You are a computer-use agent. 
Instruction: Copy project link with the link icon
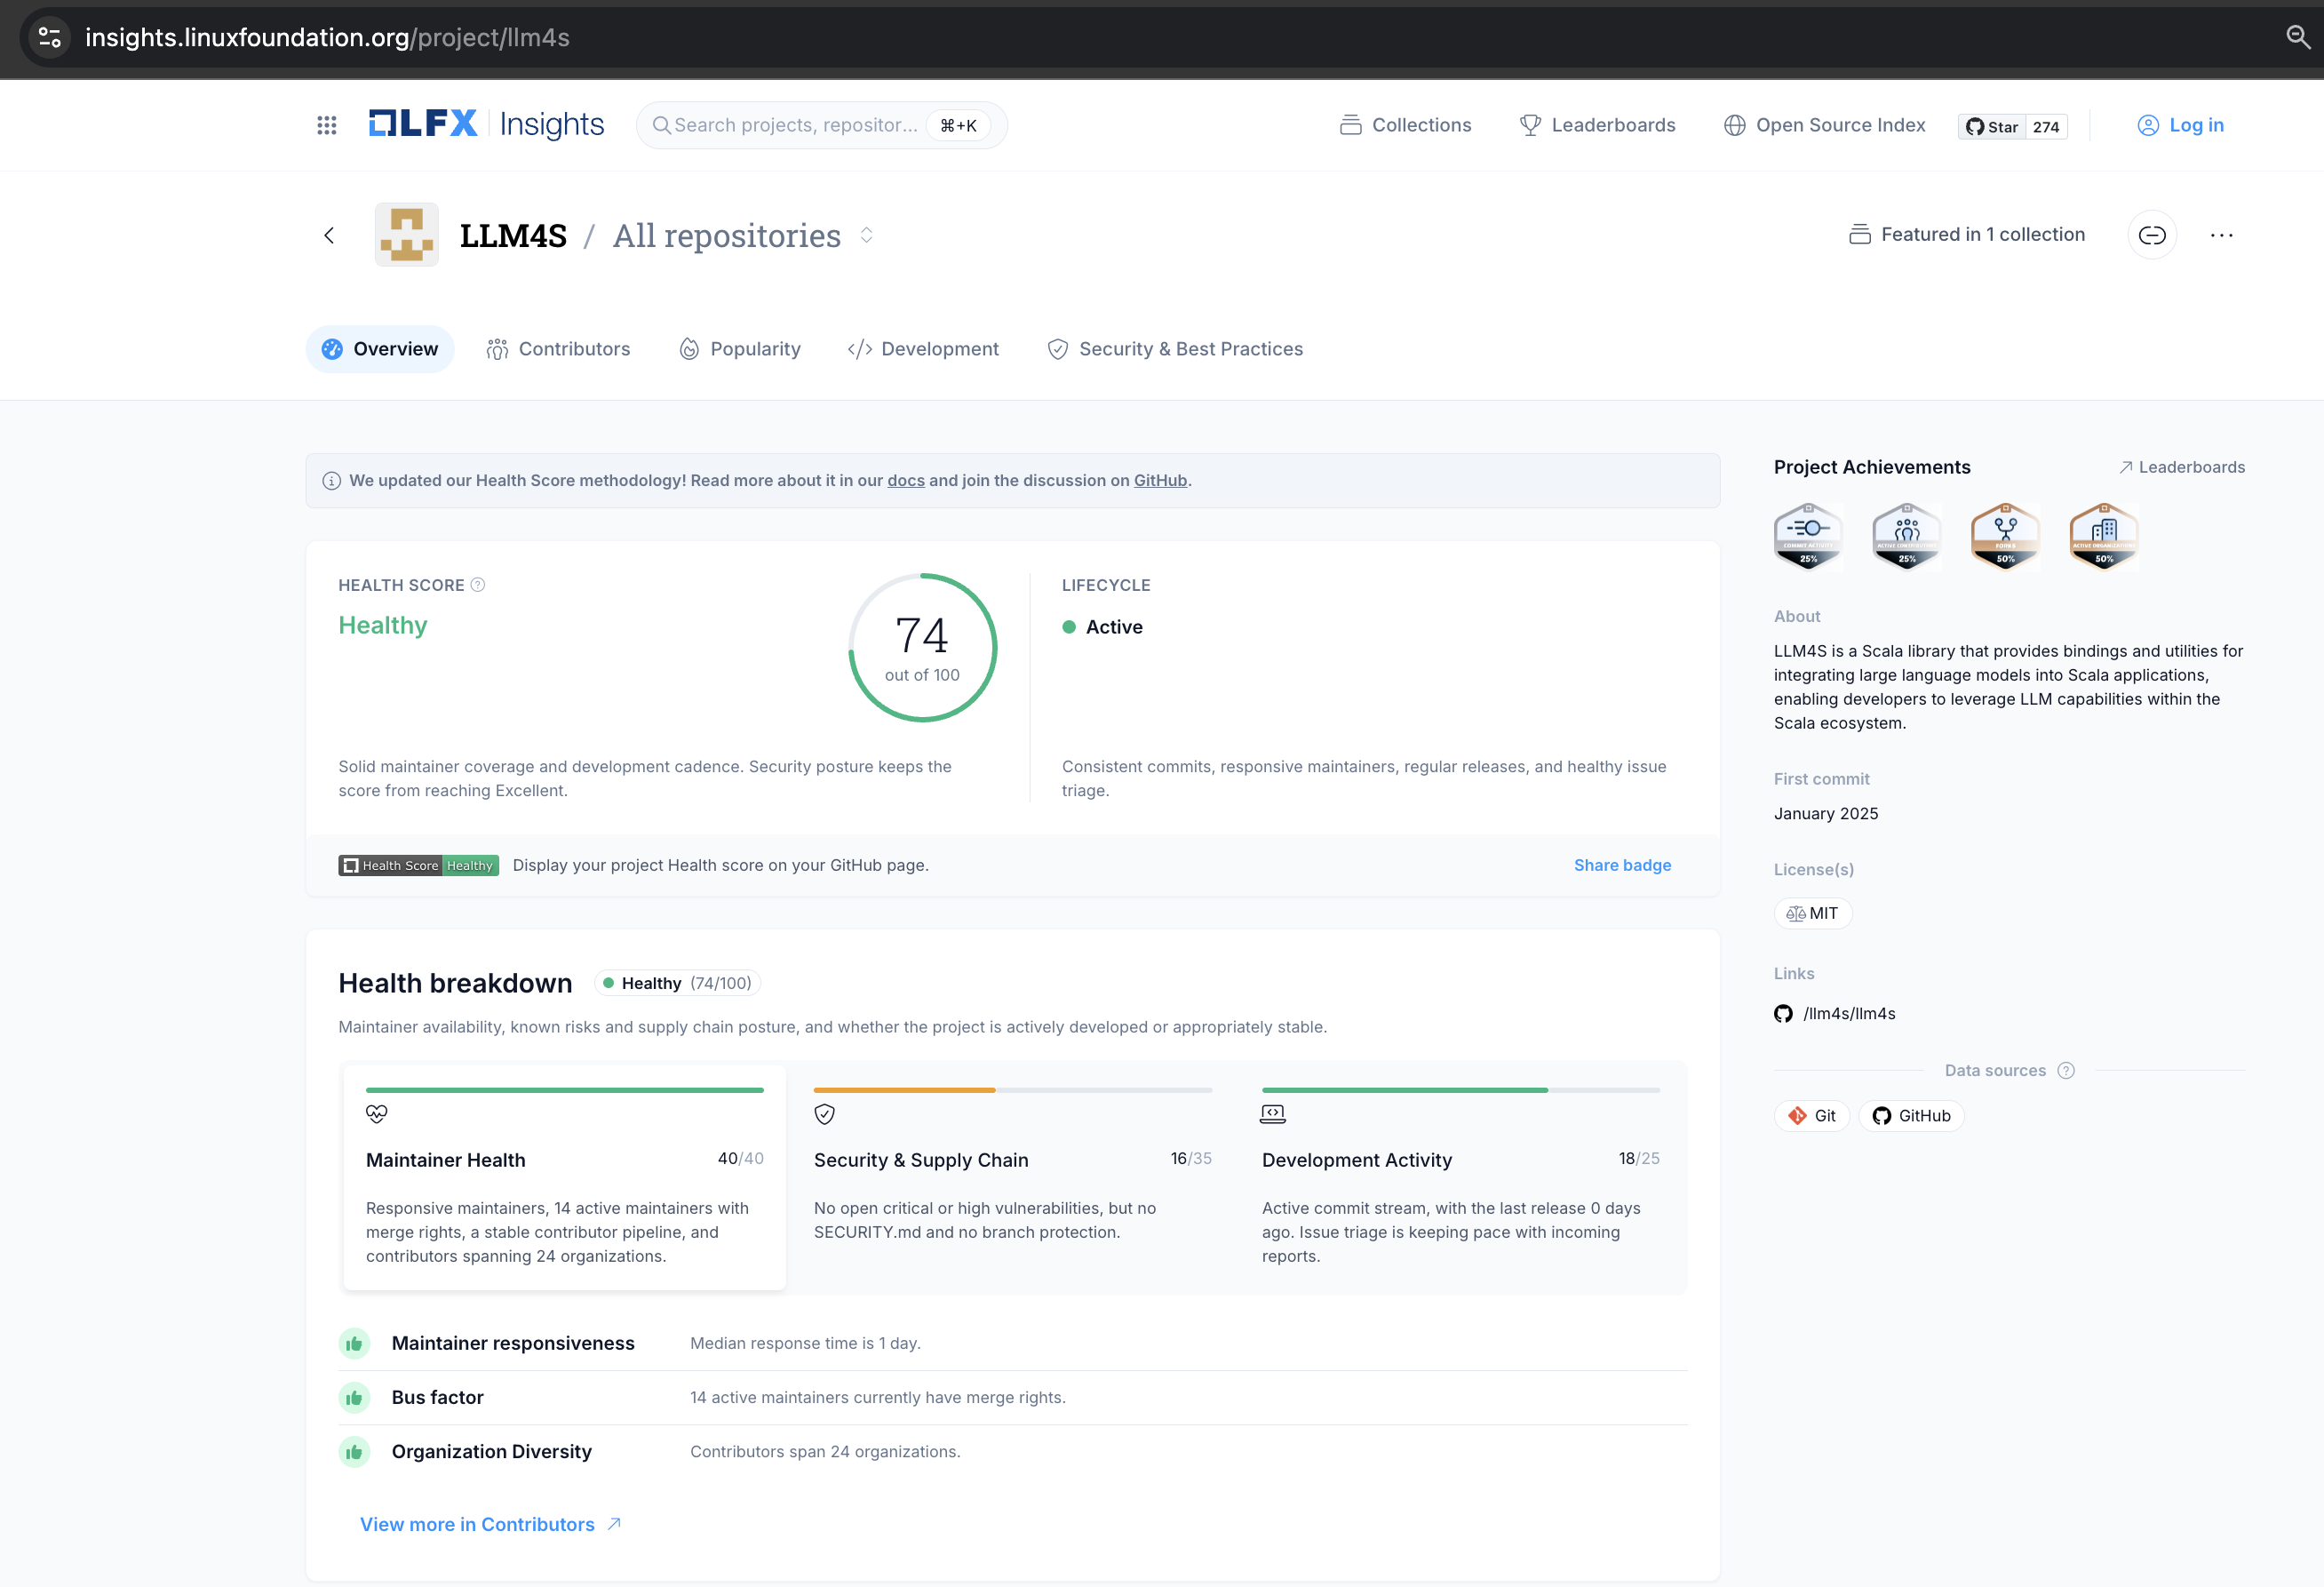(x=2151, y=235)
